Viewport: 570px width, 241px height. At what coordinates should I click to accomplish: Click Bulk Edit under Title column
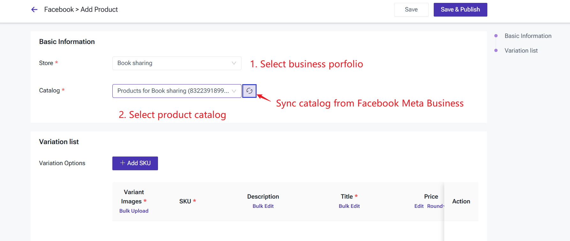[349, 206]
